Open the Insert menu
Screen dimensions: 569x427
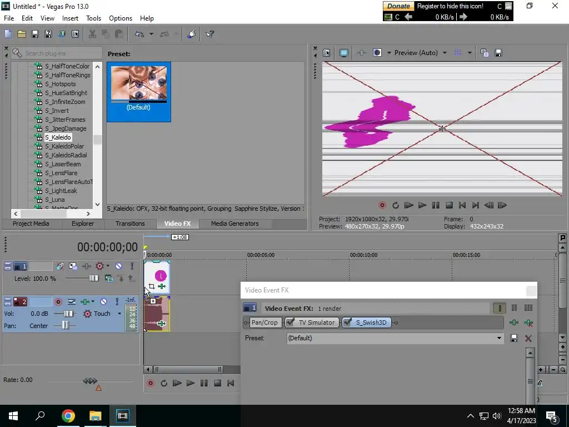click(70, 18)
